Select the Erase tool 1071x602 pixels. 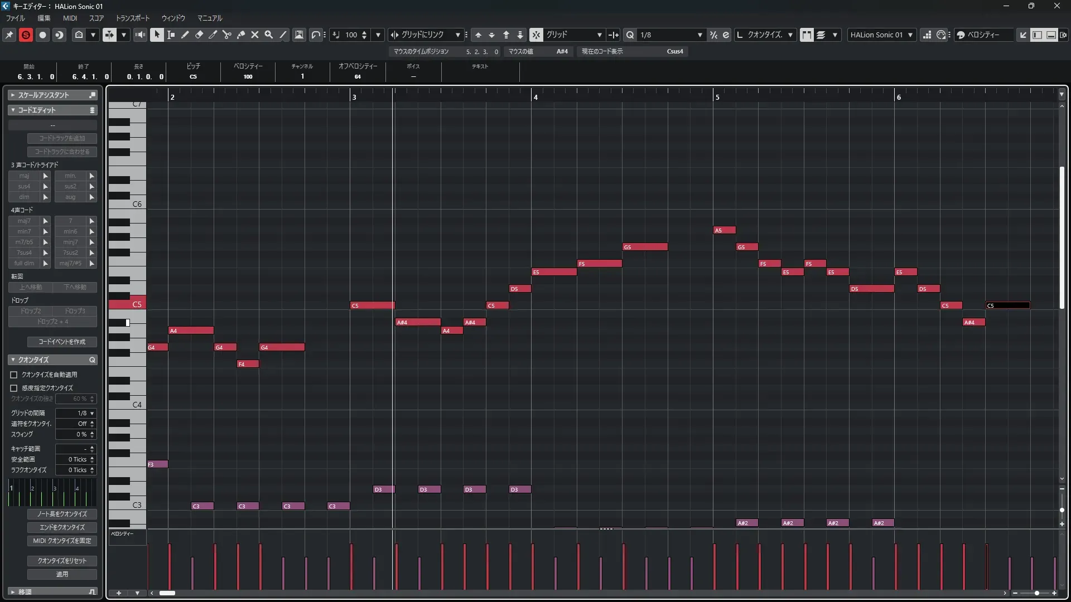199,35
